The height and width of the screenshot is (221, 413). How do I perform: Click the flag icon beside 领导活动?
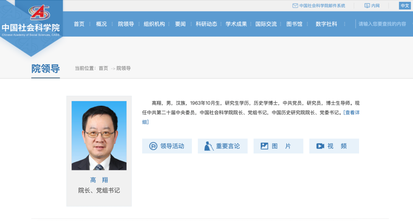153,146
